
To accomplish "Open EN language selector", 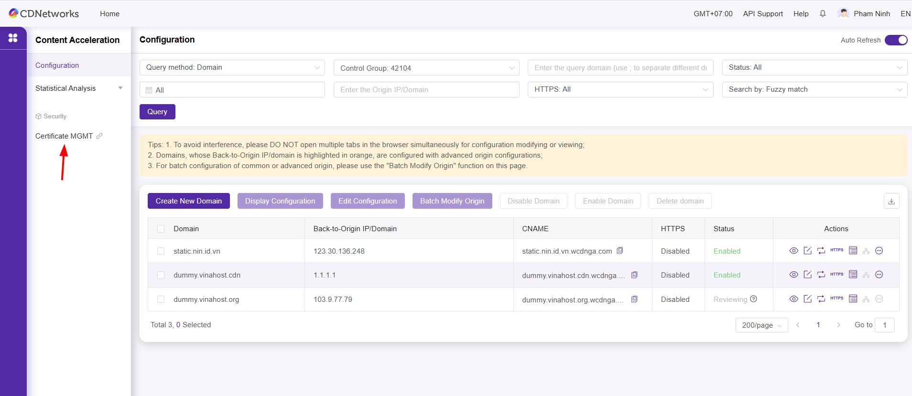I will [x=905, y=14].
